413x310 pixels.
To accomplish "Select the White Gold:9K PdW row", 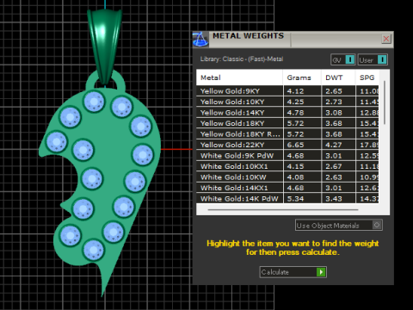I will 287,156.
